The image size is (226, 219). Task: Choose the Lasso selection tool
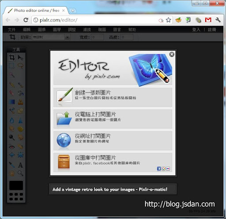point(20,66)
